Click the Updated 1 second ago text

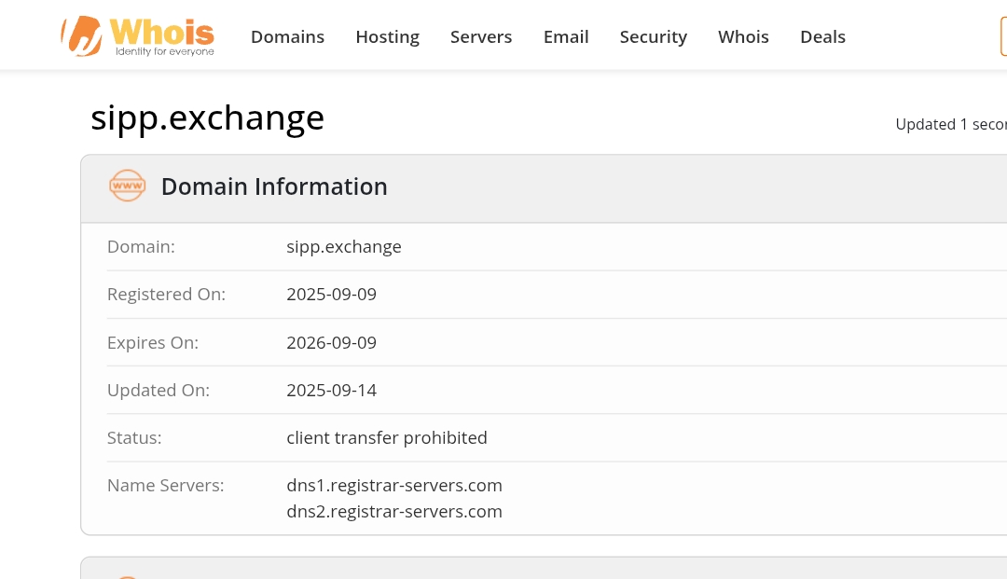pyautogui.click(x=950, y=125)
